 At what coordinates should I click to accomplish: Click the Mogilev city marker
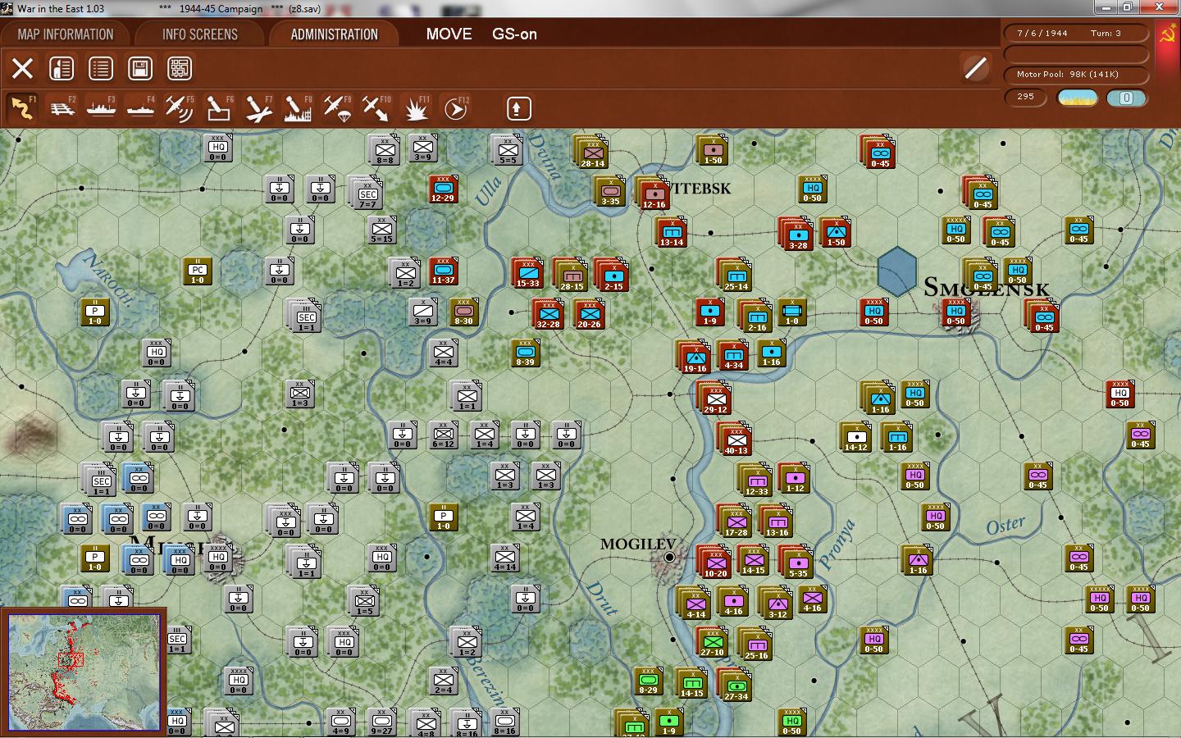[669, 558]
